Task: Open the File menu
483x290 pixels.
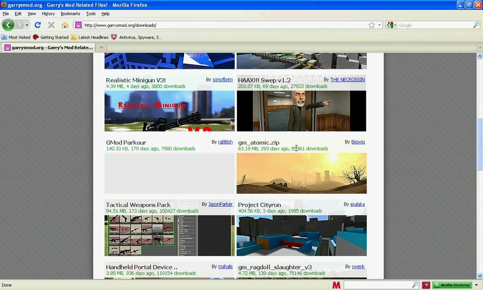Action: [6, 14]
